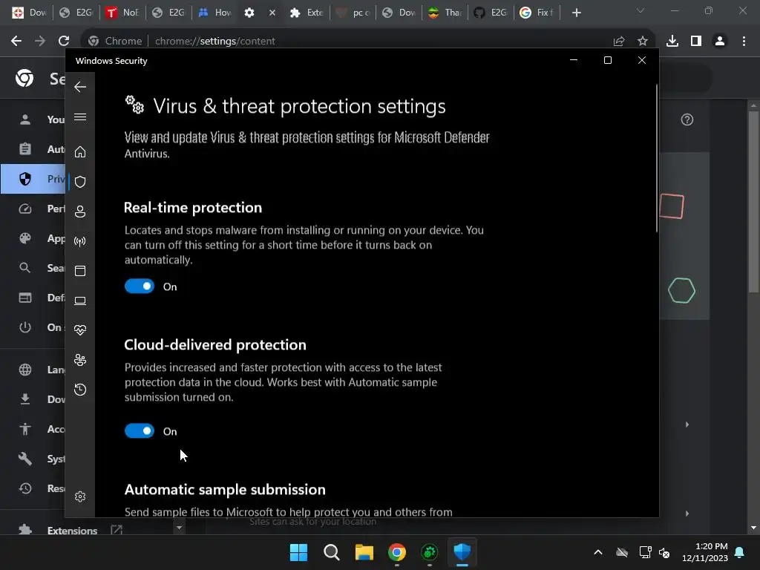The width and height of the screenshot is (760, 570).
Task: Click Chrome settings help question icon
Action: click(687, 119)
